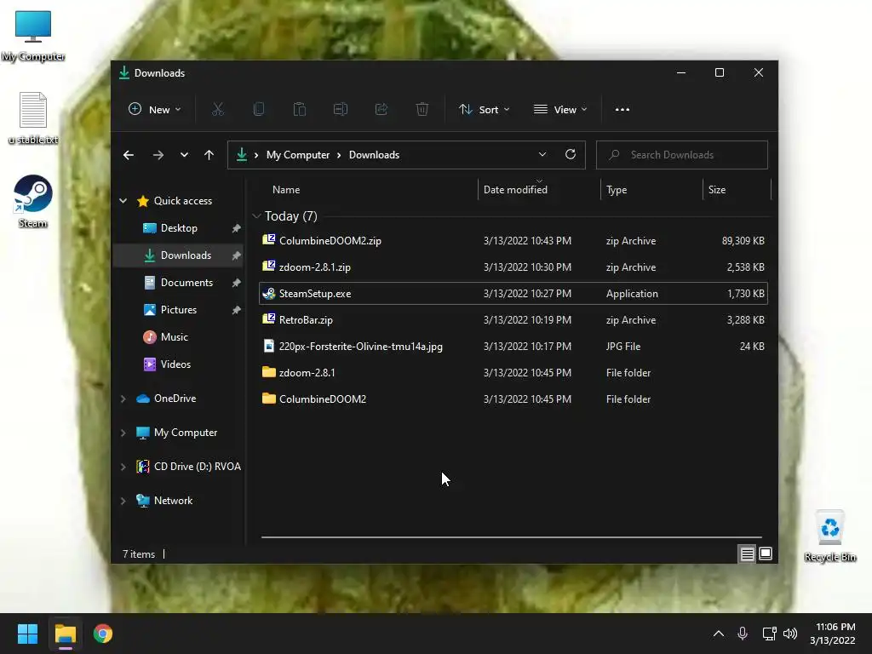
Task: Sort by Date modified column header
Action: coord(539,190)
